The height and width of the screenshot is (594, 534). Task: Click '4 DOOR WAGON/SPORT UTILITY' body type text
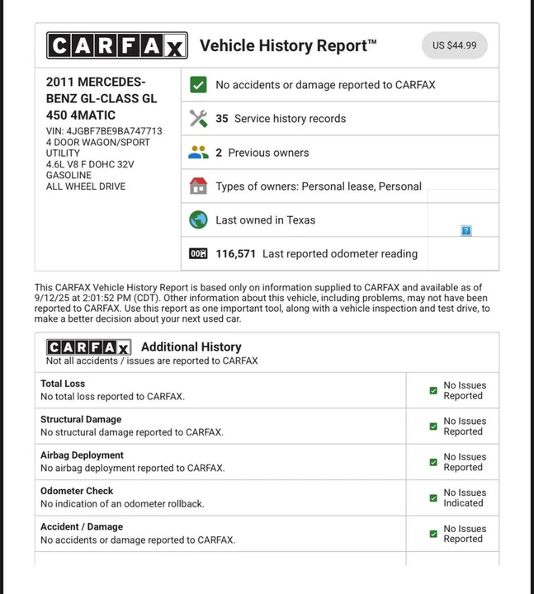(97, 148)
